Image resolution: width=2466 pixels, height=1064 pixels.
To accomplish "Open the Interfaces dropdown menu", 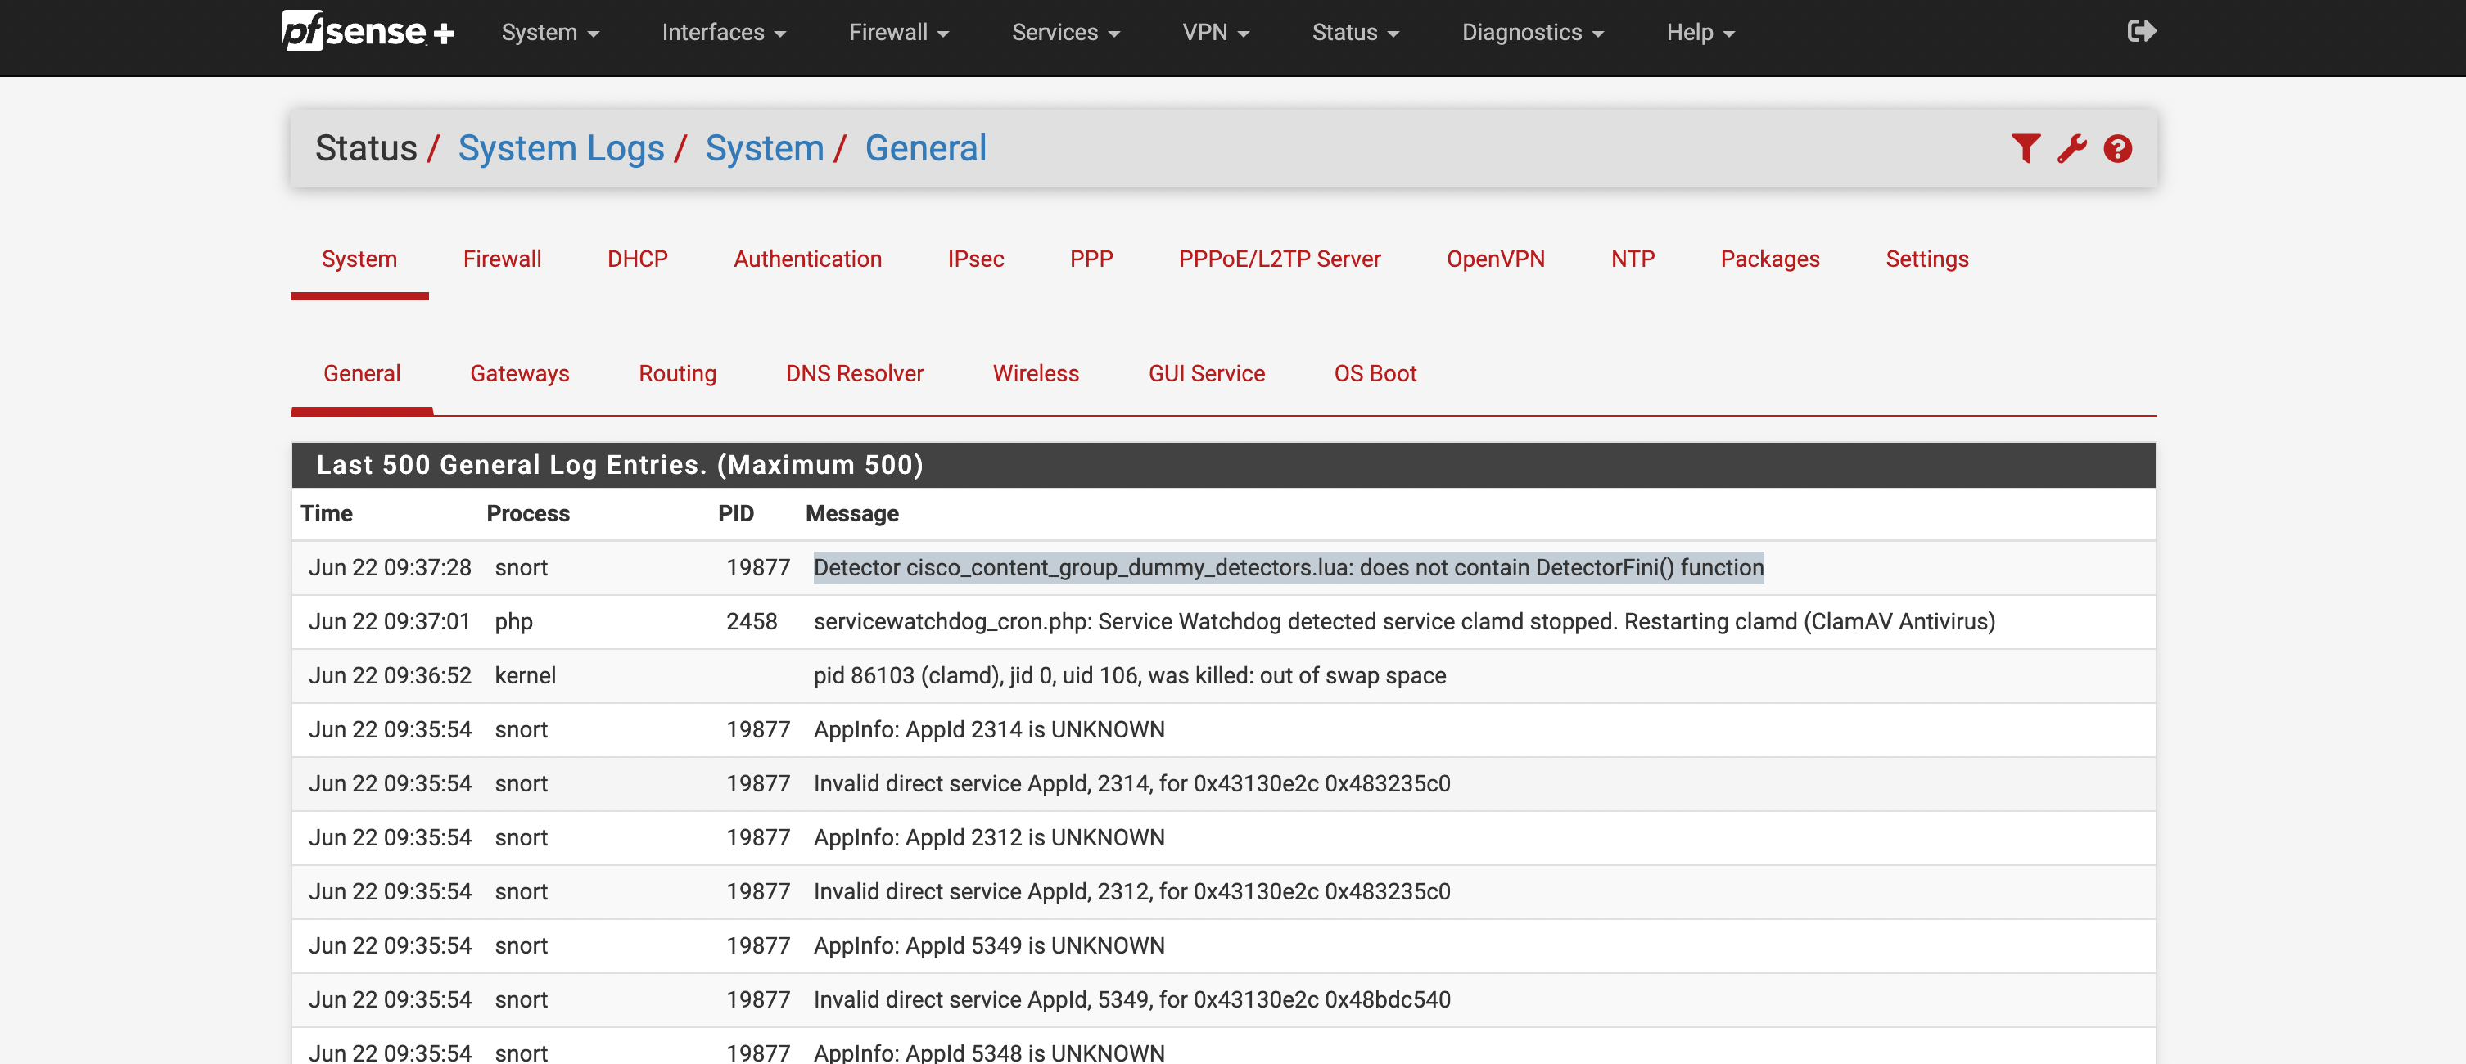I will (723, 33).
